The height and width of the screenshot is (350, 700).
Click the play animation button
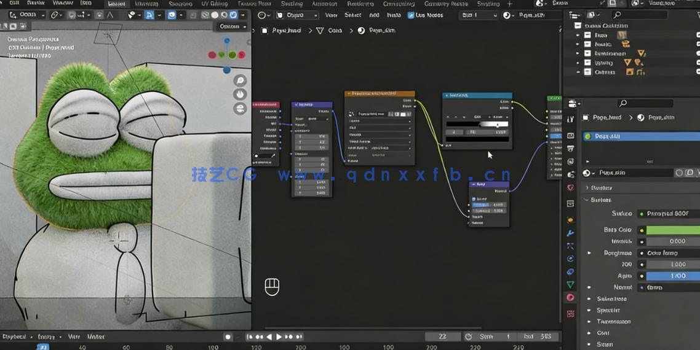[279, 336]
